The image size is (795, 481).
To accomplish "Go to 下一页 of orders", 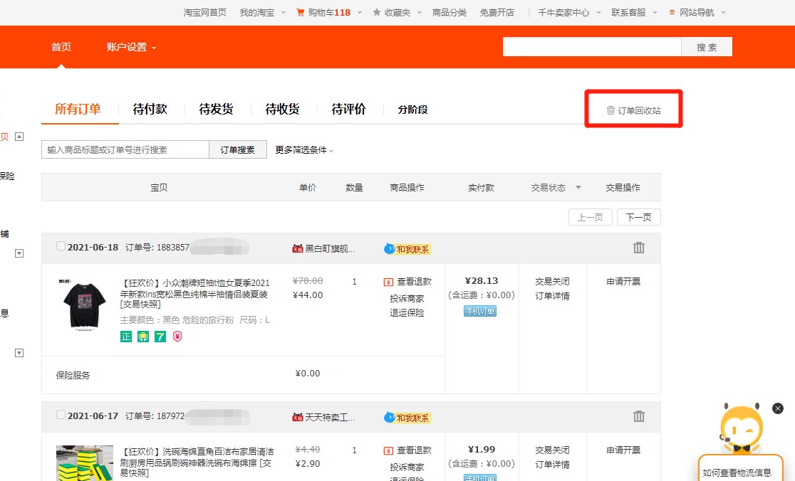I will point(639,217).
